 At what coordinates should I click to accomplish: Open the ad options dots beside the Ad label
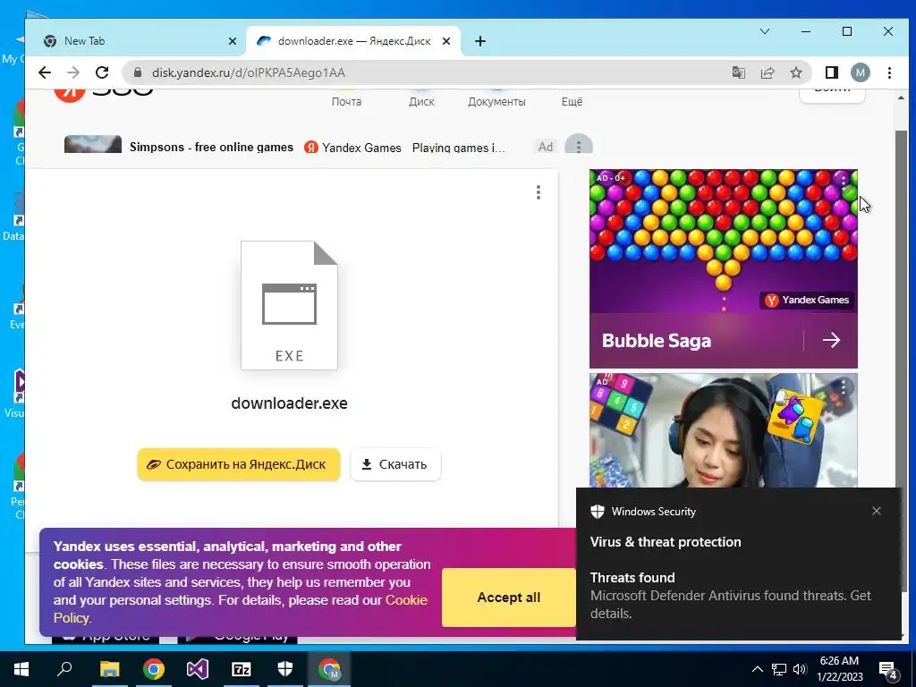click(579, 146)
